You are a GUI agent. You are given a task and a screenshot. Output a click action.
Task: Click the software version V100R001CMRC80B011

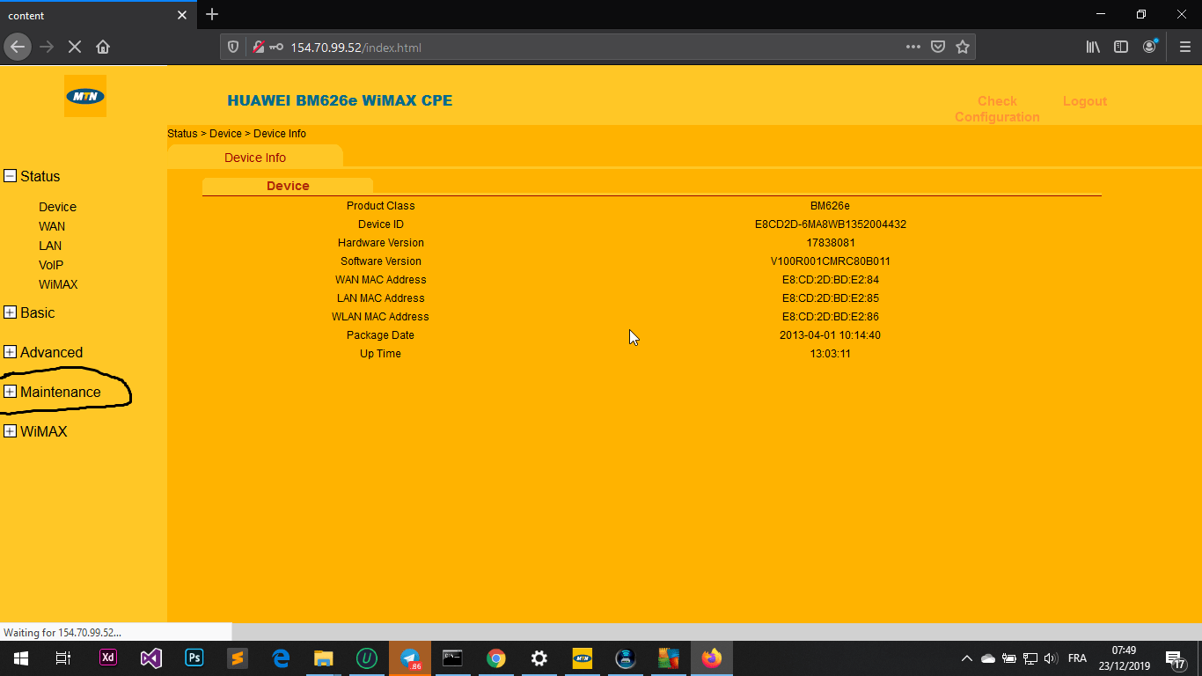[x=831, y=261]
